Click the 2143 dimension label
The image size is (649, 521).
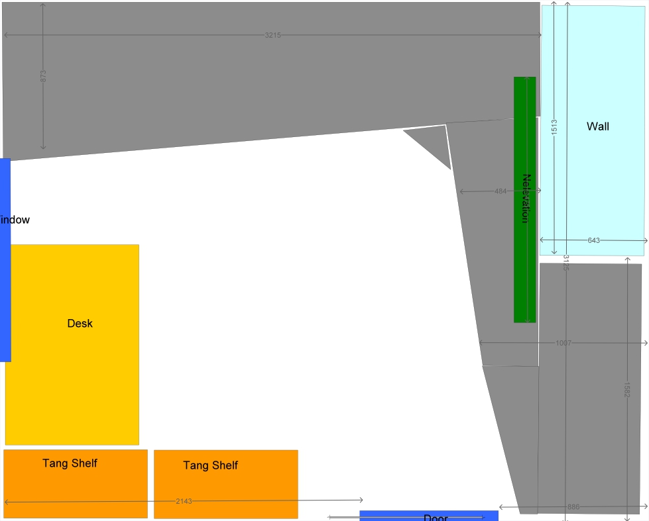pyautogui.click(x=184, y=501)
